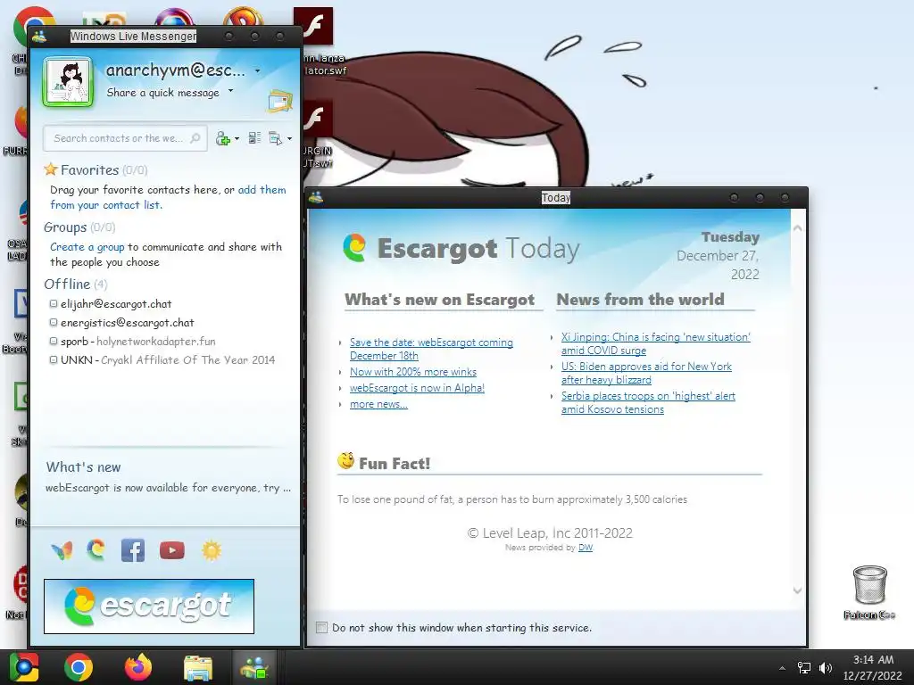Open the YouTube icon

tap(172, 550)
